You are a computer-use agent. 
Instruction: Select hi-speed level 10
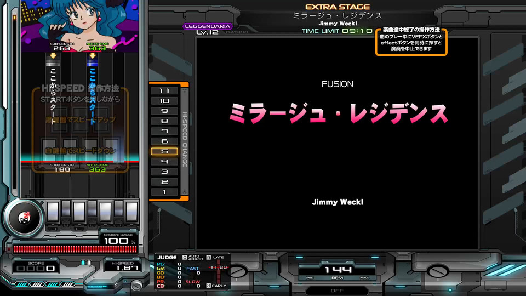click(164, 101)
